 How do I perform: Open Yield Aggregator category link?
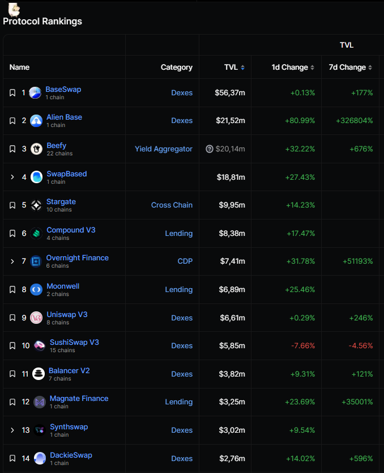pos(164,149)
